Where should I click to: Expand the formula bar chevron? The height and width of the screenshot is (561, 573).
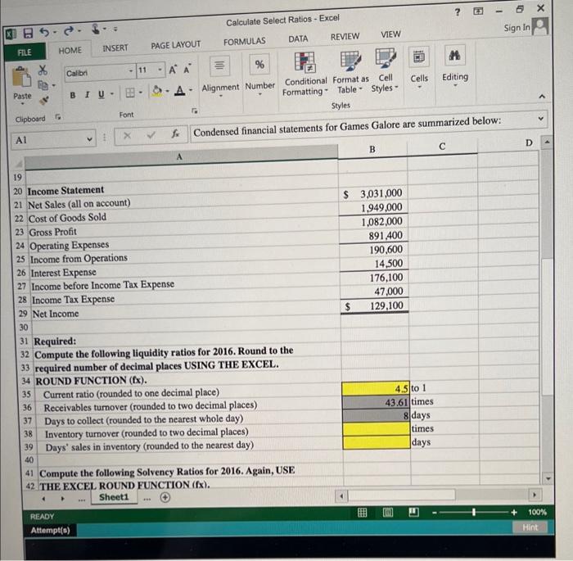tap(541, 119)
